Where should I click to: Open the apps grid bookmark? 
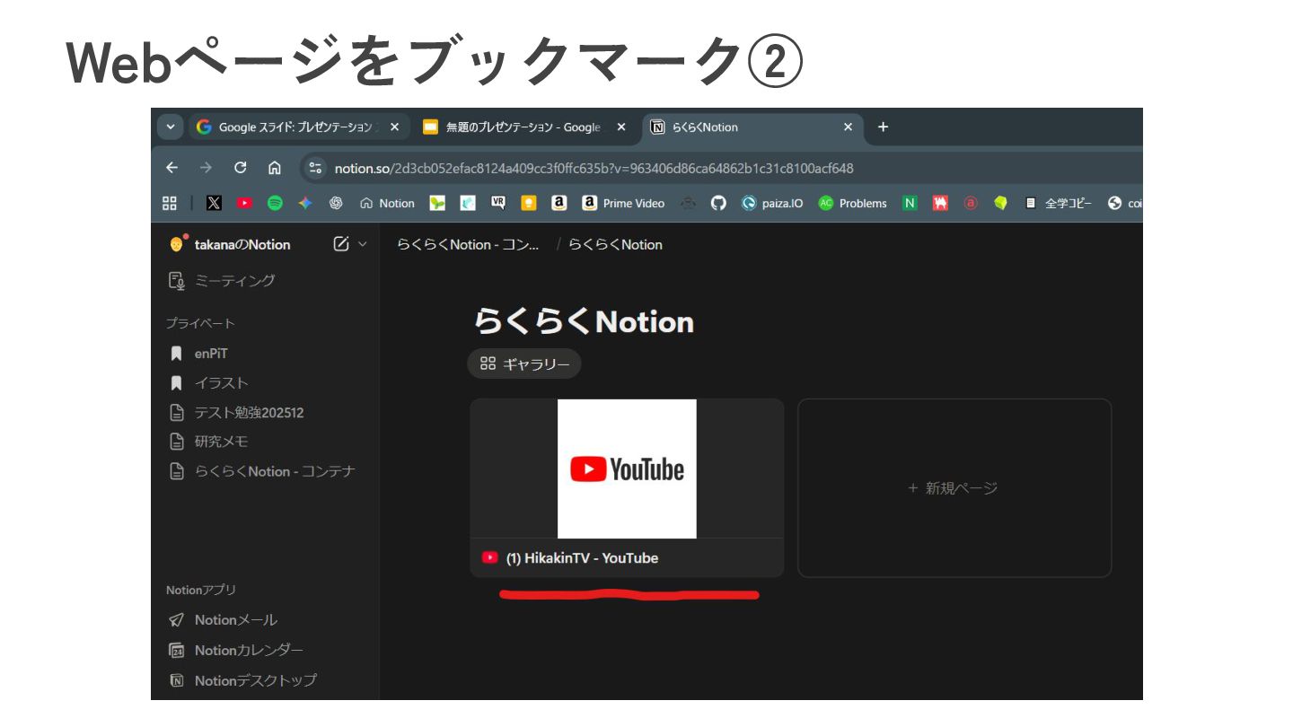pos(169,204)
